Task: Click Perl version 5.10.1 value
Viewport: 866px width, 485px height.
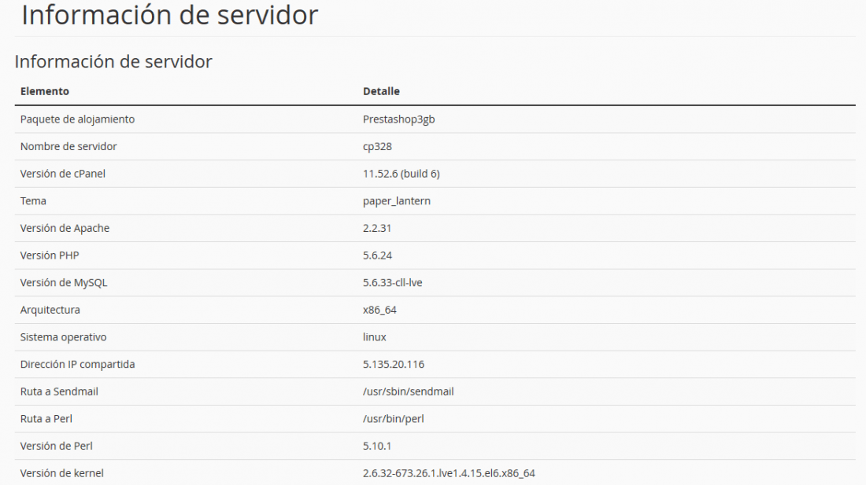Action: pyautogui.click(x=376, y=446)
